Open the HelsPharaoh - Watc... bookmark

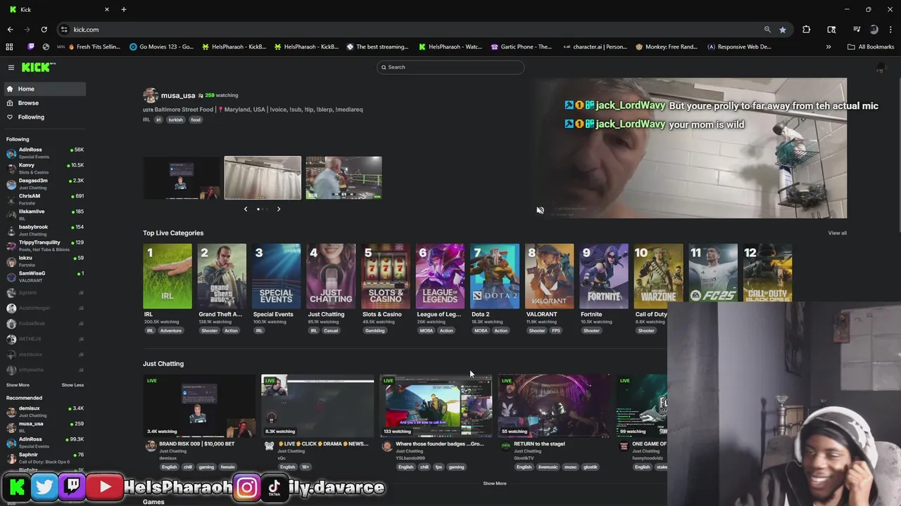pyautogui.click(x=450, y=47)
